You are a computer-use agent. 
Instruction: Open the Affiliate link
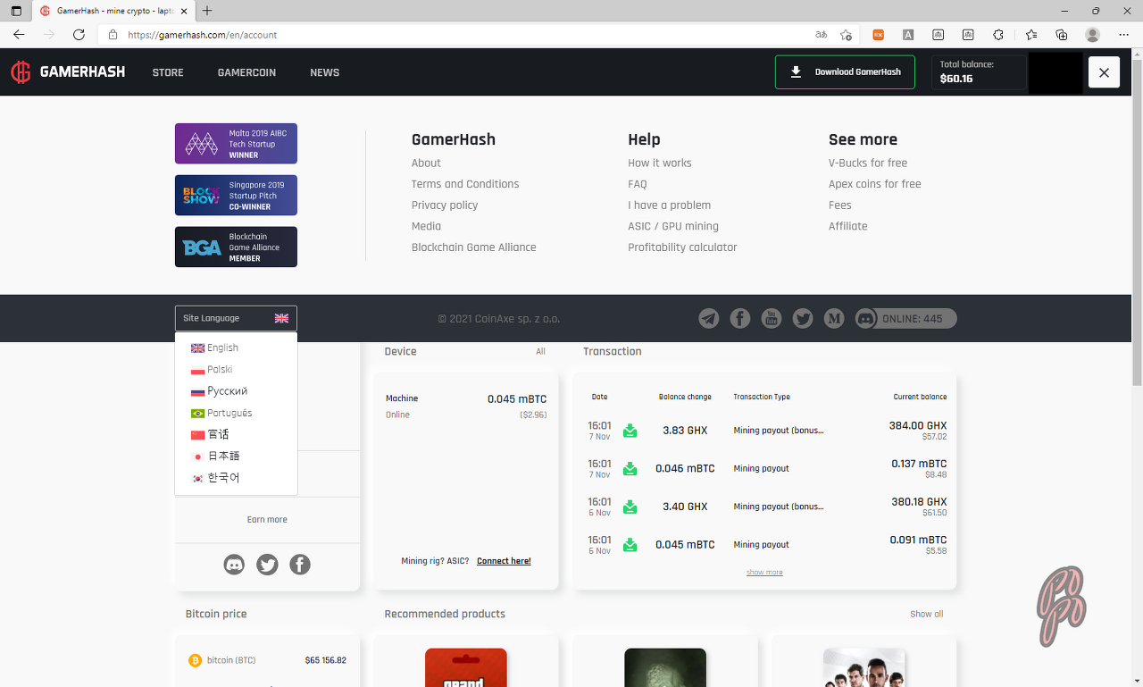(847, 226)
